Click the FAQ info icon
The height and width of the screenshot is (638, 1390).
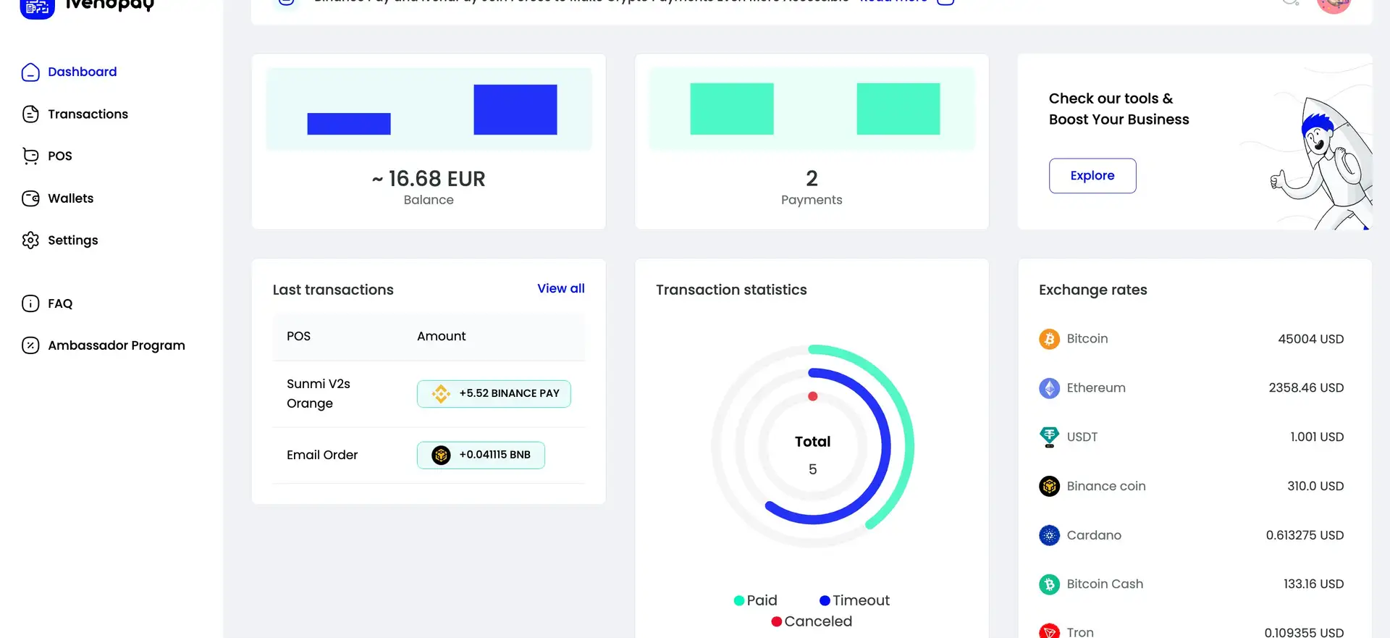[x=30, y=303]
